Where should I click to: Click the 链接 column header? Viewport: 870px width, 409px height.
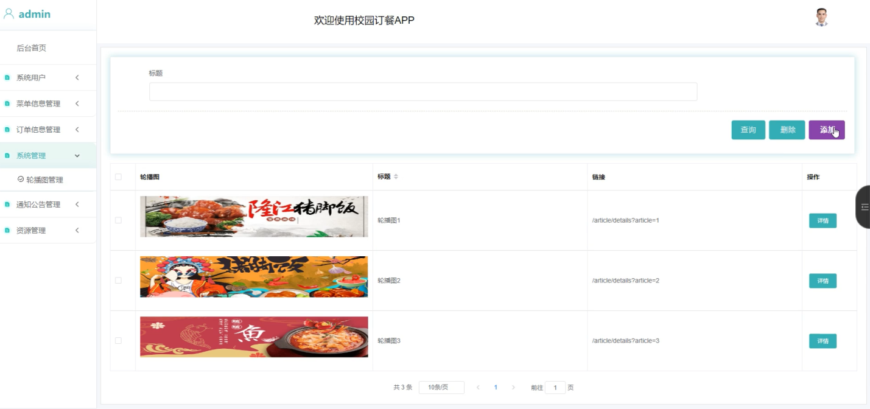tap(598, 177)
